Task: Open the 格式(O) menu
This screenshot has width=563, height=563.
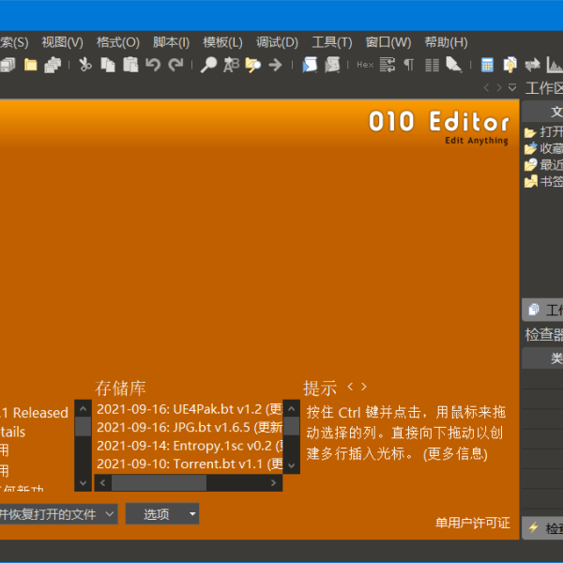Action: pyautogui.click(x=118, y=42)
